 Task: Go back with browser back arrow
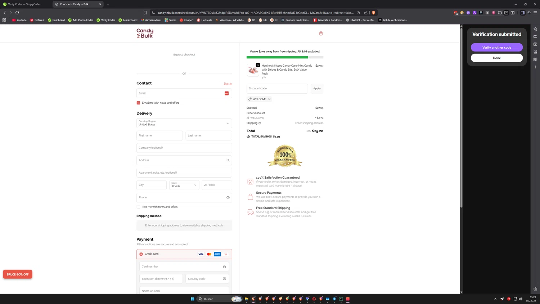click(x=5, y=13)
